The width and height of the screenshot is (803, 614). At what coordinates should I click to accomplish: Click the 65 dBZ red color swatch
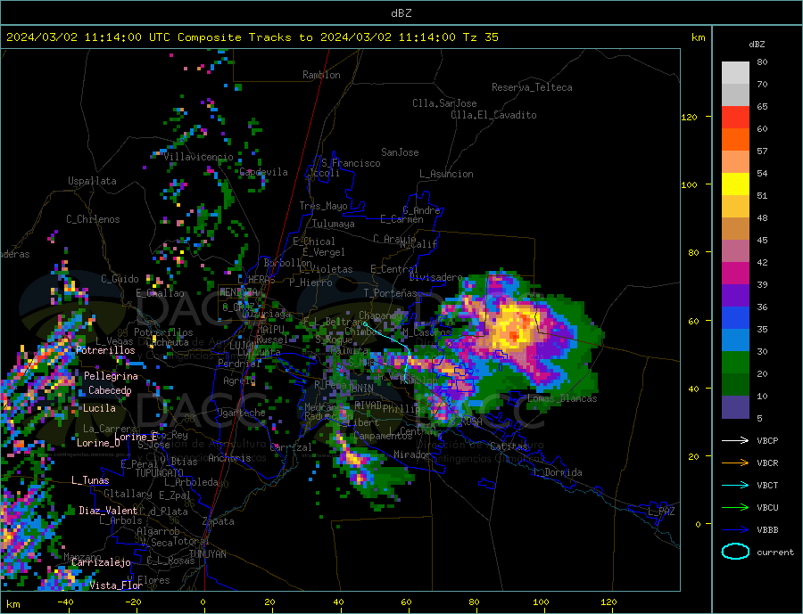pyautogui.click(x=735, y=117)
